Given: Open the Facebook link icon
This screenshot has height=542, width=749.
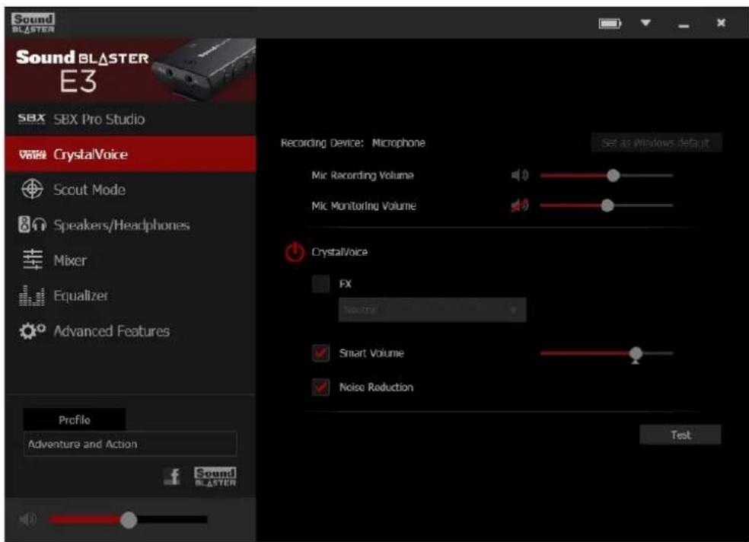Looking at the screenshot, I should (x=173, y=476).
